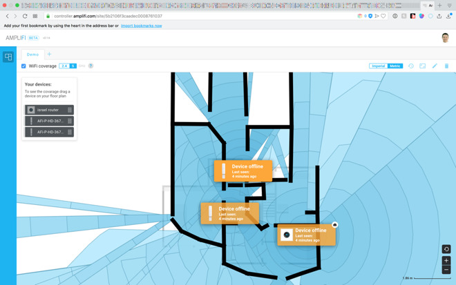Grab handle of israel router row
The width and height of the screenshot is (456, 285).
(x=70, y=110)
